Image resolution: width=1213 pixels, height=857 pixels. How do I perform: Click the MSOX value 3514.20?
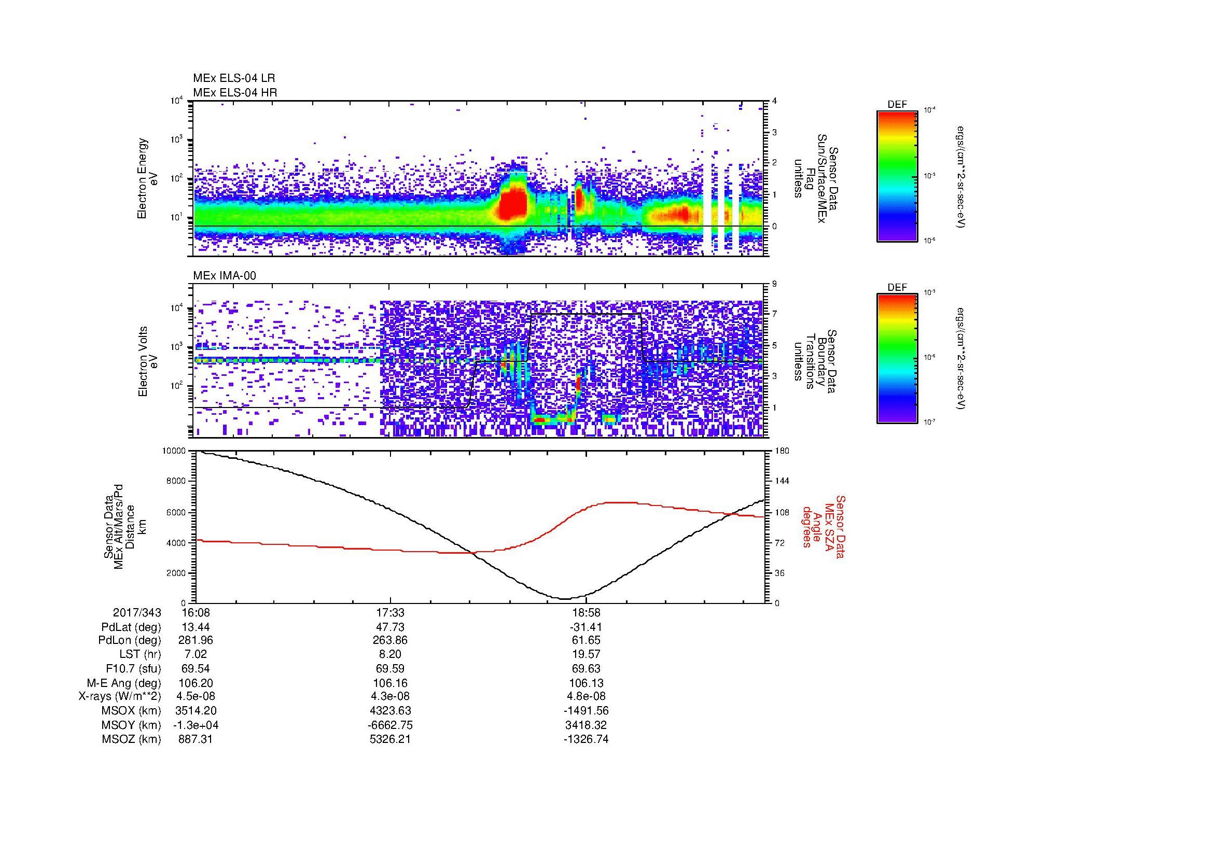(x=196, y=711)
